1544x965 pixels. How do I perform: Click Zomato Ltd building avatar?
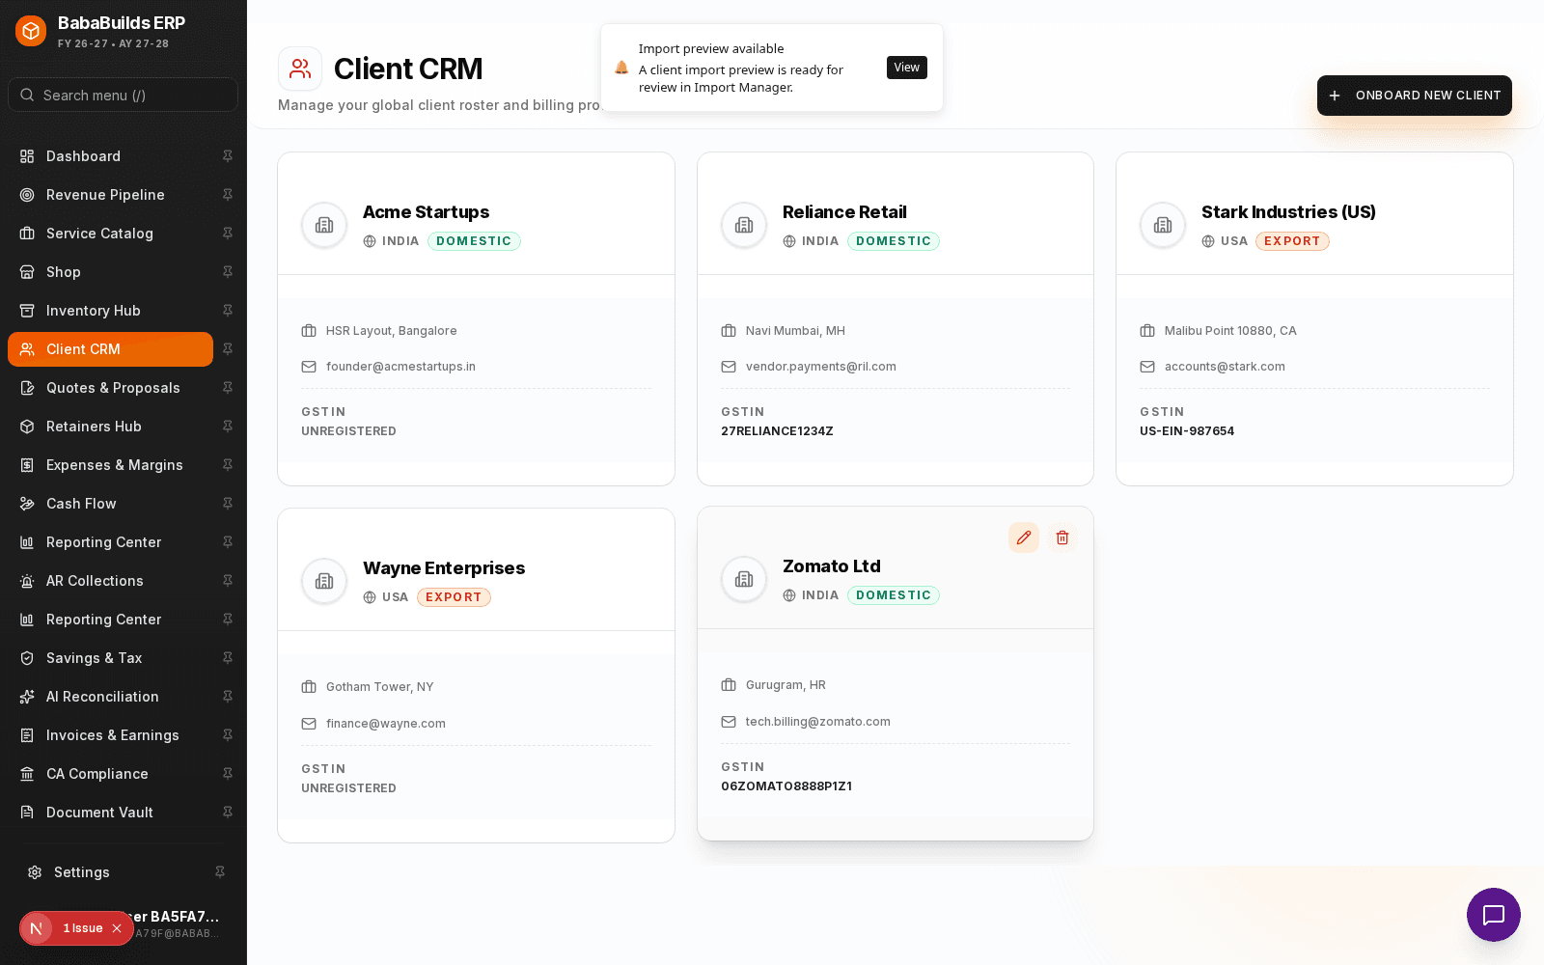(744, 579)
